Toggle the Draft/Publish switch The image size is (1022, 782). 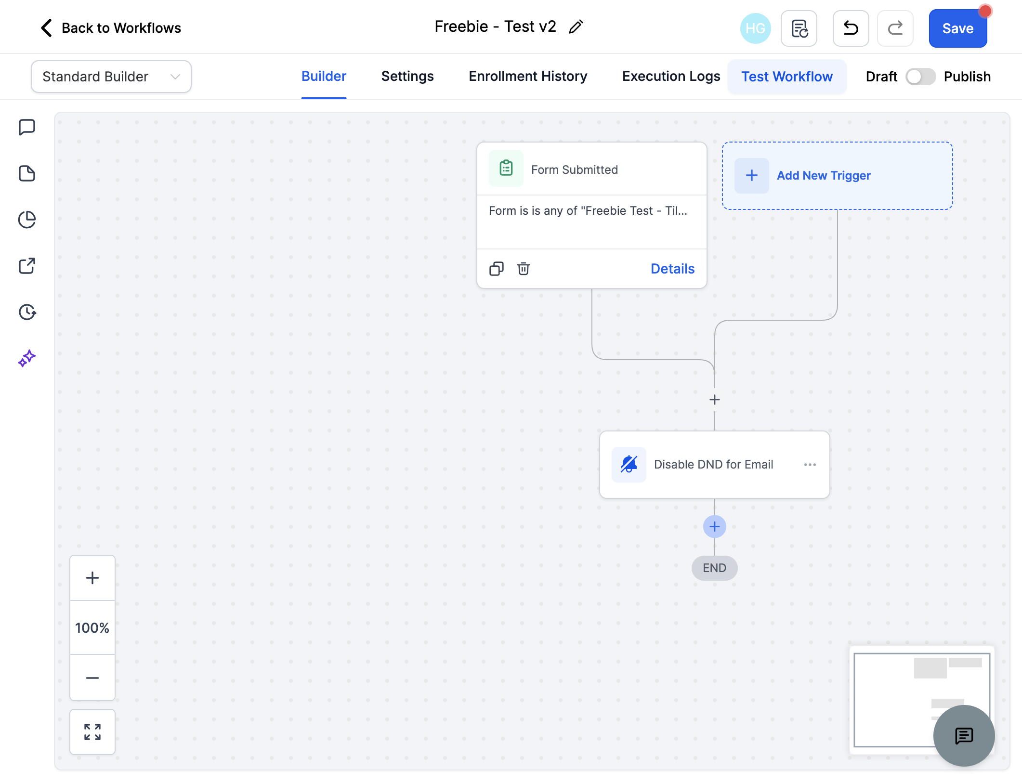[x=920, y=77]
